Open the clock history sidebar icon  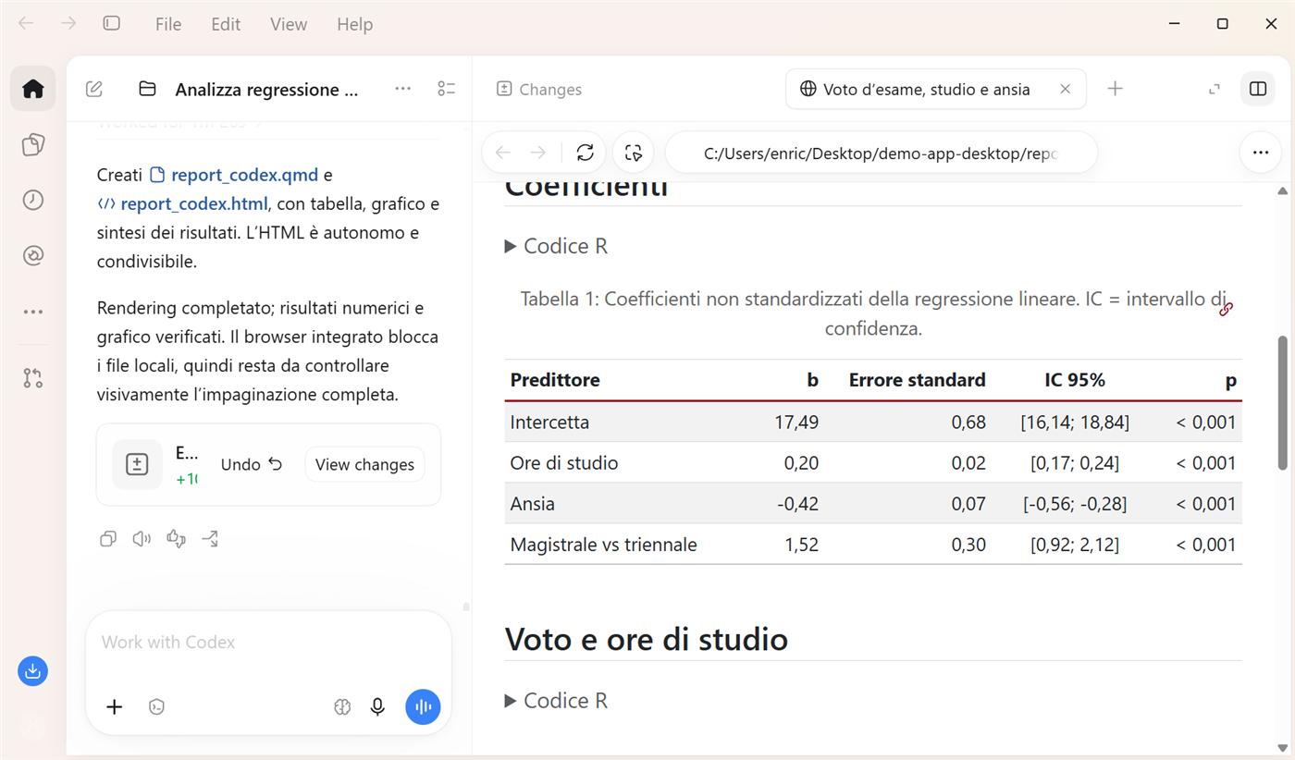[33, 200]
